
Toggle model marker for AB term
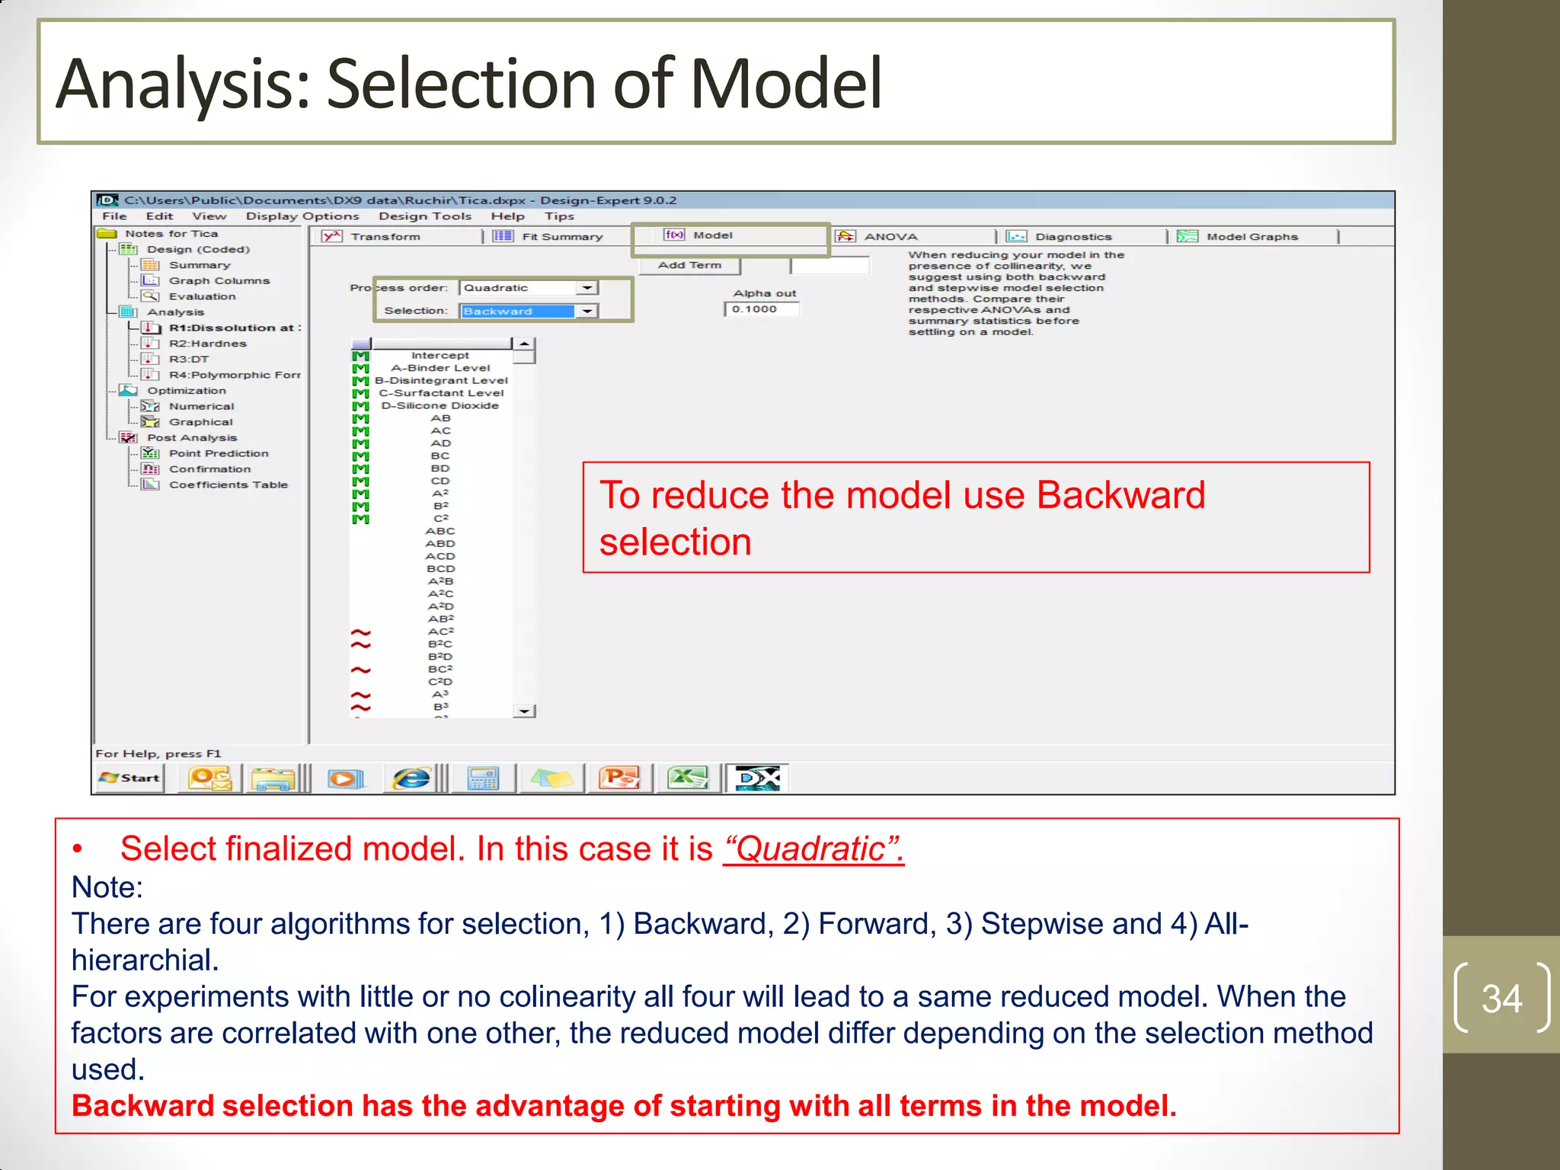(361, 418)
